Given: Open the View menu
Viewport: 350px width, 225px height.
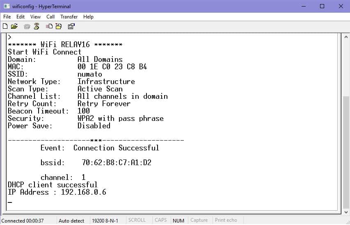Looking at the screenshot, I should click(x=36, y=17).
